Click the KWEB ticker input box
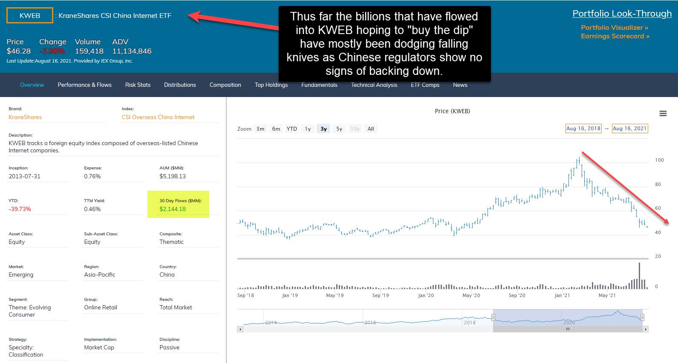The width and height of the screenshot is (678, 363). pos(30,16)
